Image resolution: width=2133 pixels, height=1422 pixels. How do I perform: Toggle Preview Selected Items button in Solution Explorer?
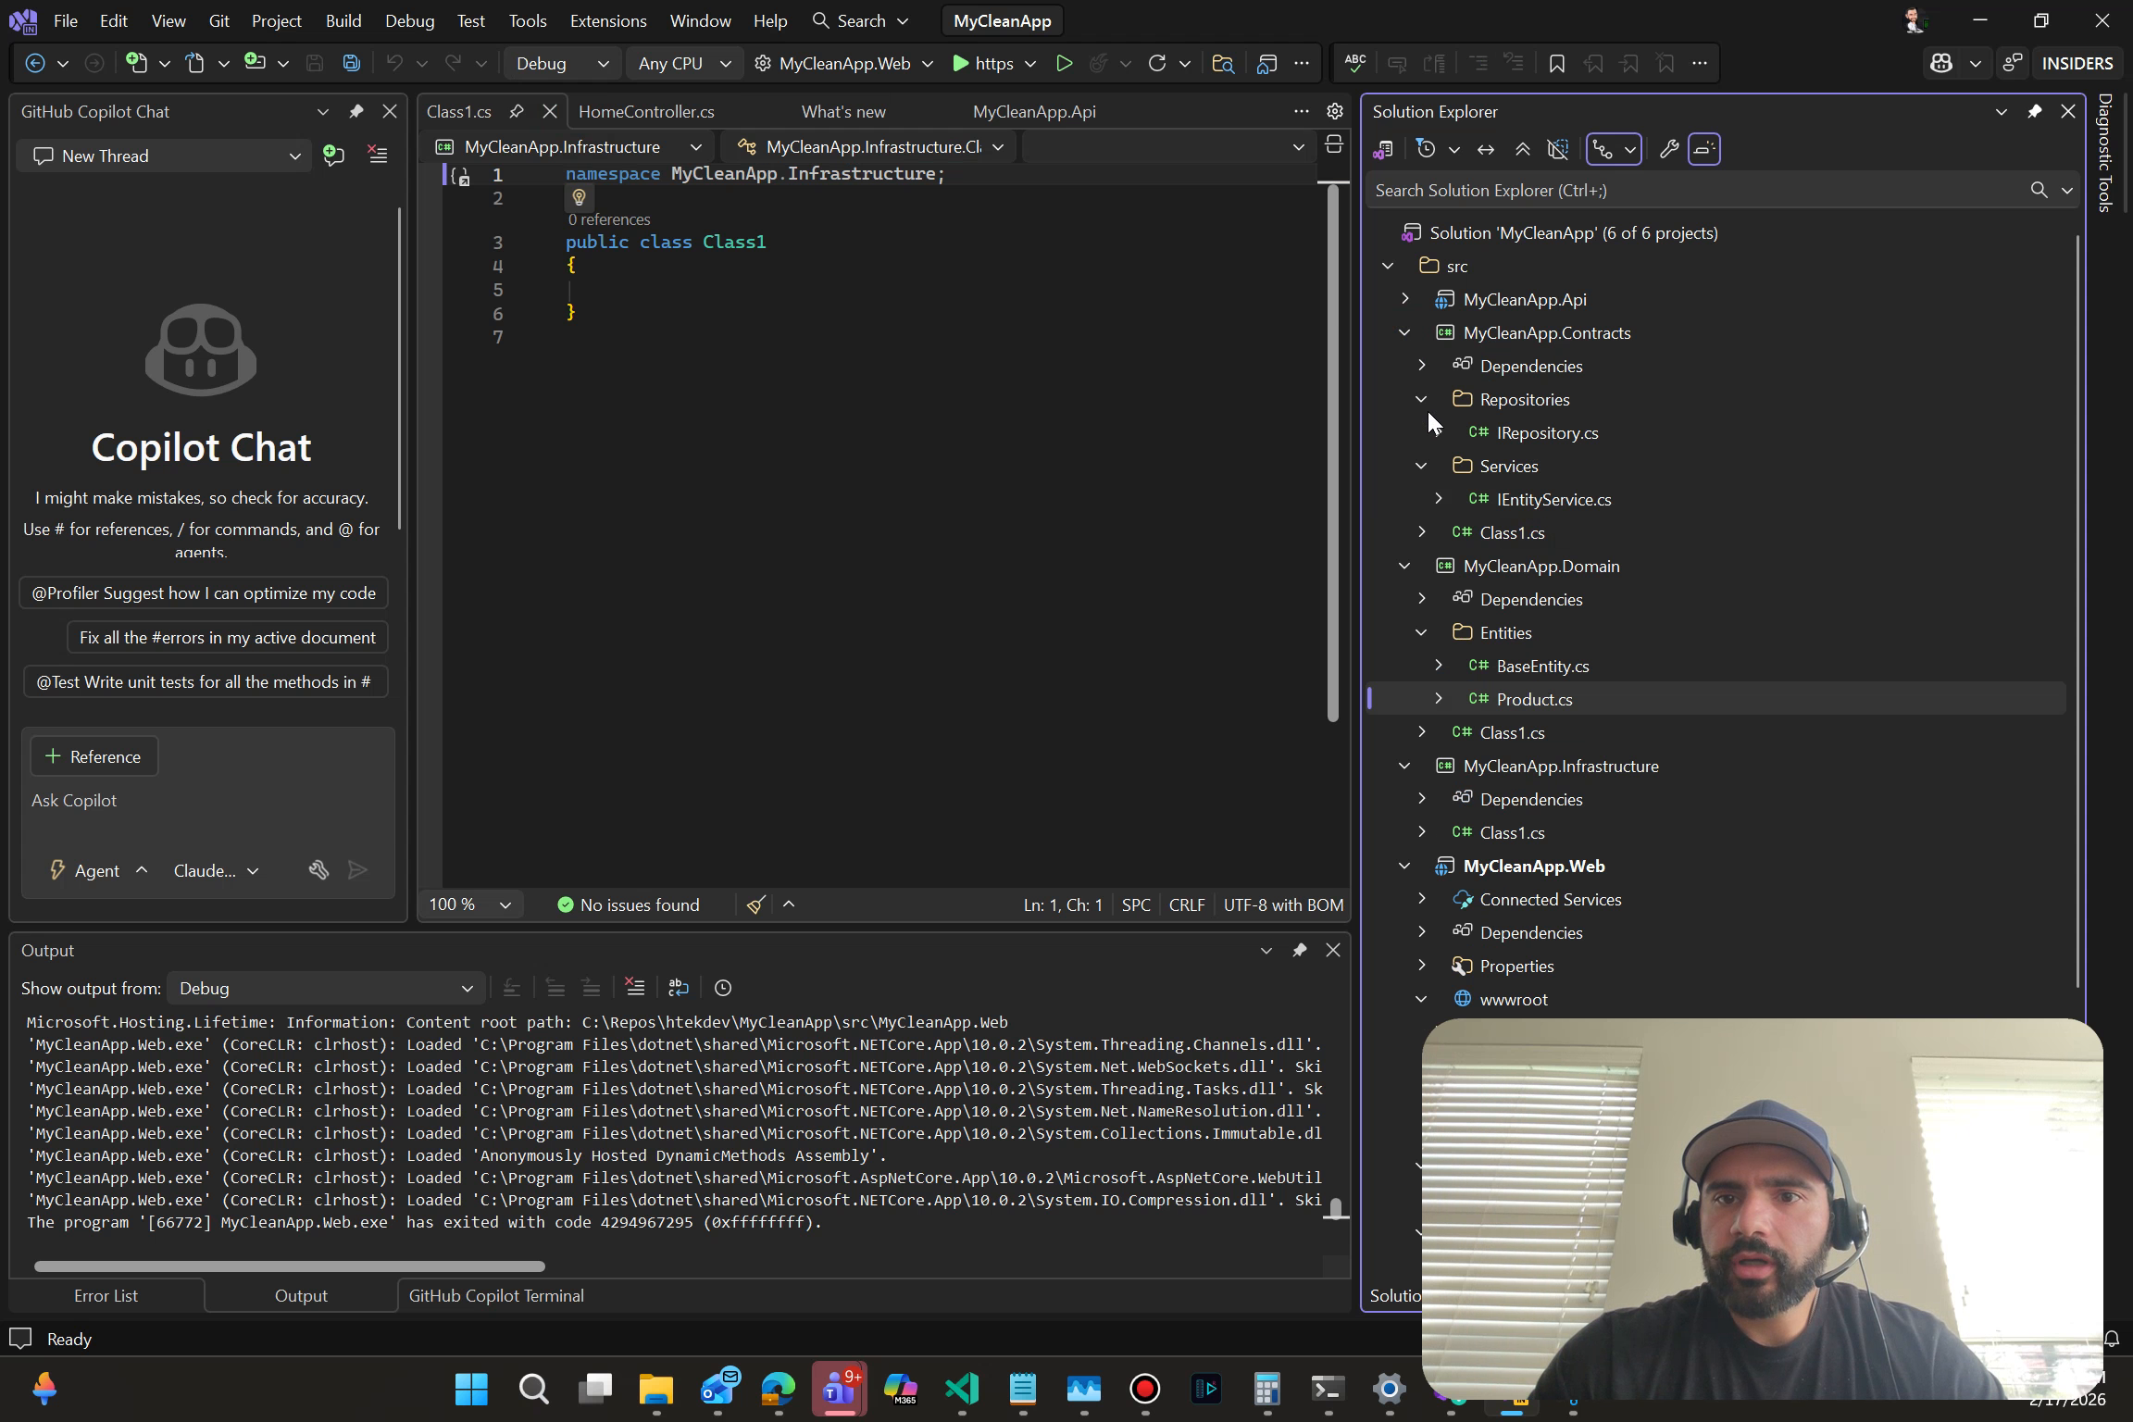[x=1704, y=149]
